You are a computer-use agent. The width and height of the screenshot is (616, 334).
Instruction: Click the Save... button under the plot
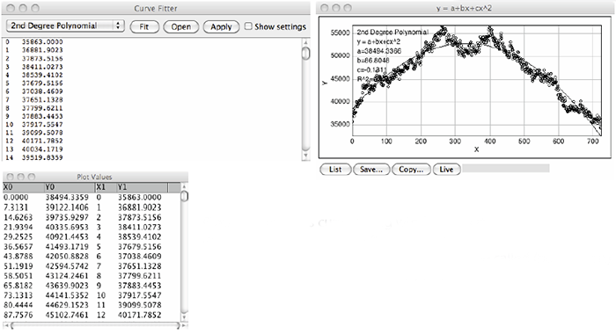click(x=371, y=170)
